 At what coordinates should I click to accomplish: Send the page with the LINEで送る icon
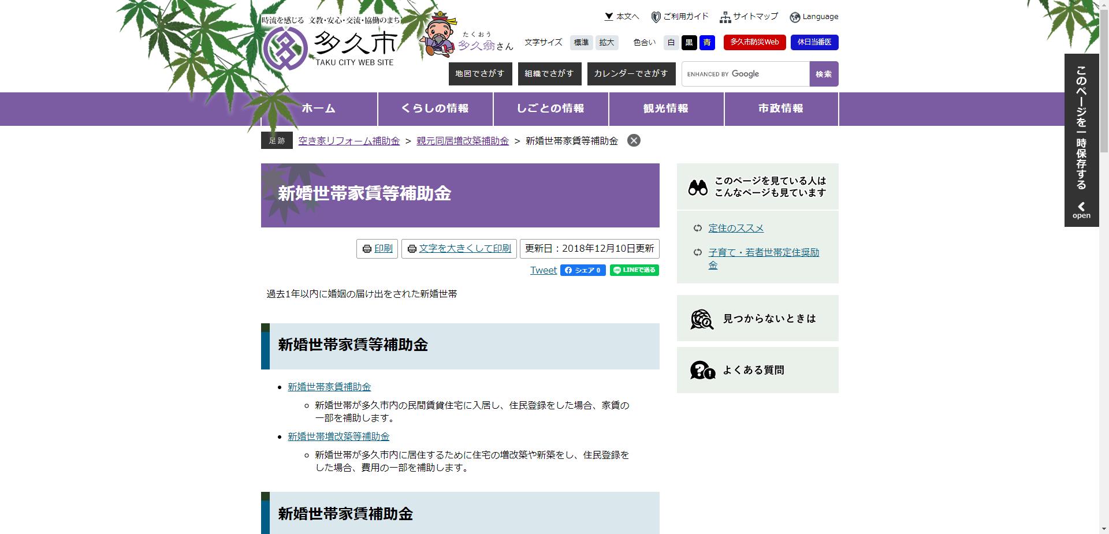click(634, 270)
